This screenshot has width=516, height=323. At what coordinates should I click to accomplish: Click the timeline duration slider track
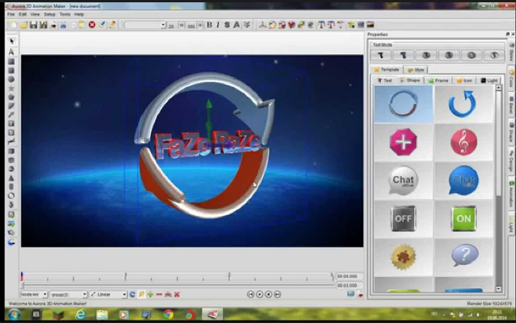click(178, 285)
